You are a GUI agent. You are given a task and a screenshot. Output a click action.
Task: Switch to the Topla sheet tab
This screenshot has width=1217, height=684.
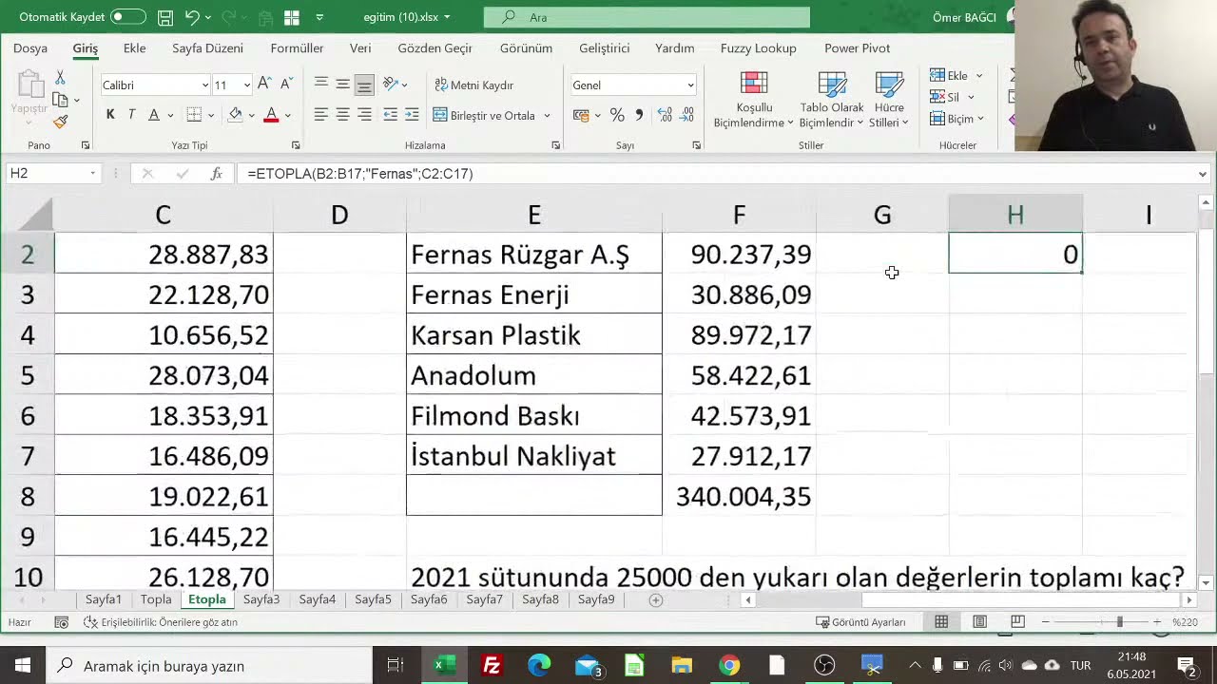tap(156, 599)
